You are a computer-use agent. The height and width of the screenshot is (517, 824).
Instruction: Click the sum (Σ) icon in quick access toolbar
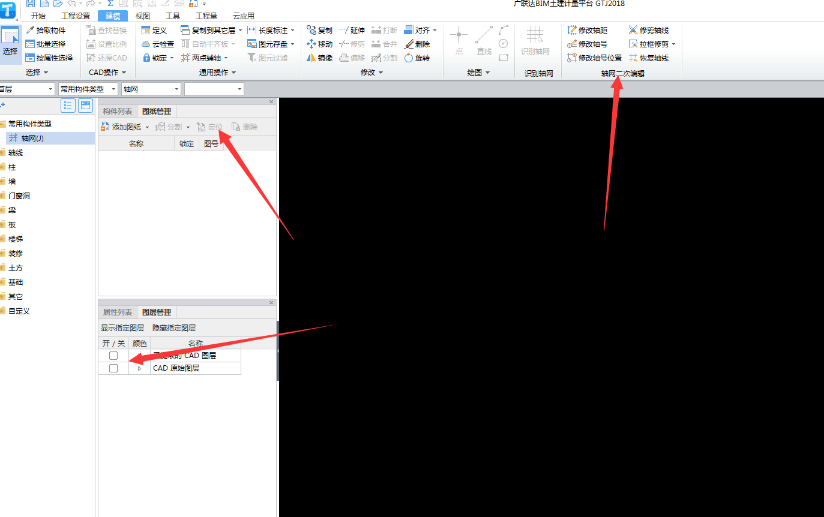tap(110, 4)
